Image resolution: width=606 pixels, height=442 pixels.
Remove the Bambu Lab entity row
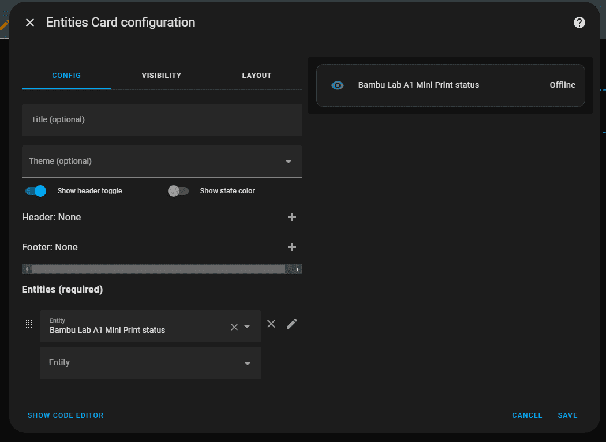(271, 324)
